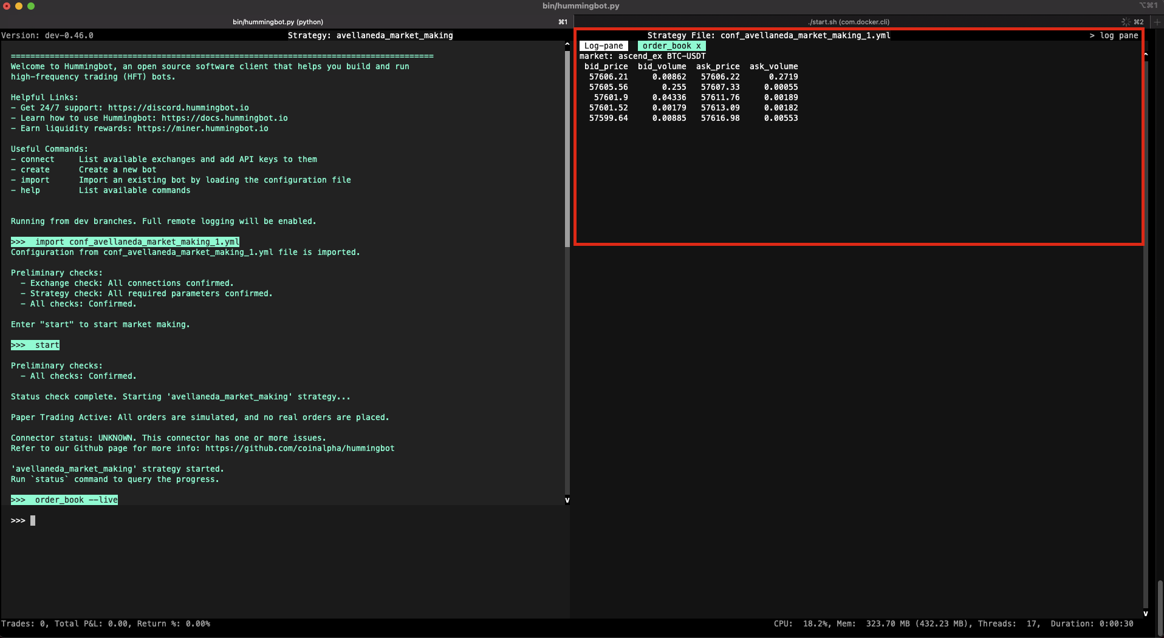This screenshot has height=638, width=1164.
Task: Click the green zoom traffic light button
Action: (30, 7)
